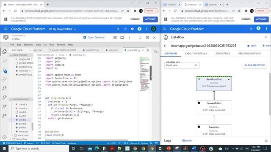This screenshot has width=271, height=152.
Task: Open Windows Start menu
Action: (4, 148)
